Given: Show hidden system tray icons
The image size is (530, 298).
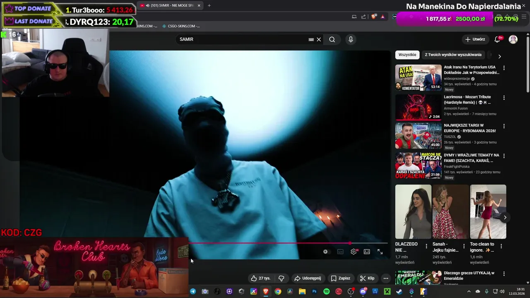Looking at the screenshot, I should pos(469,291).
